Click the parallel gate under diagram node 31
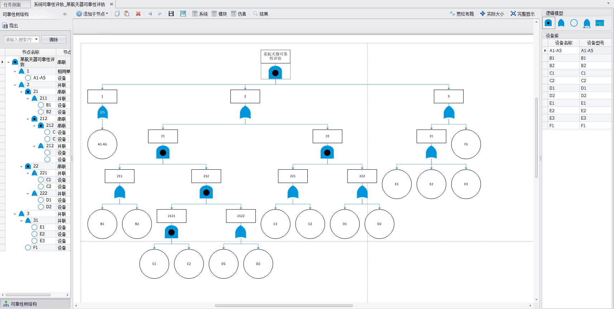Screen dimensions: 614x309 pos(431,152)
